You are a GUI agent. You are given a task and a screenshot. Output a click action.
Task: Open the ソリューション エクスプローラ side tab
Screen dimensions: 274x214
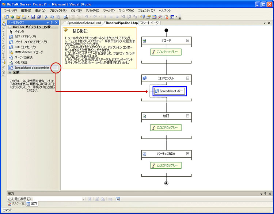click(4, 41)
